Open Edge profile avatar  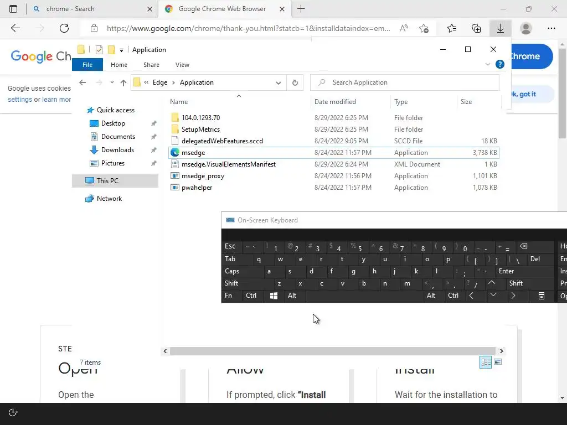coord(526,28)
